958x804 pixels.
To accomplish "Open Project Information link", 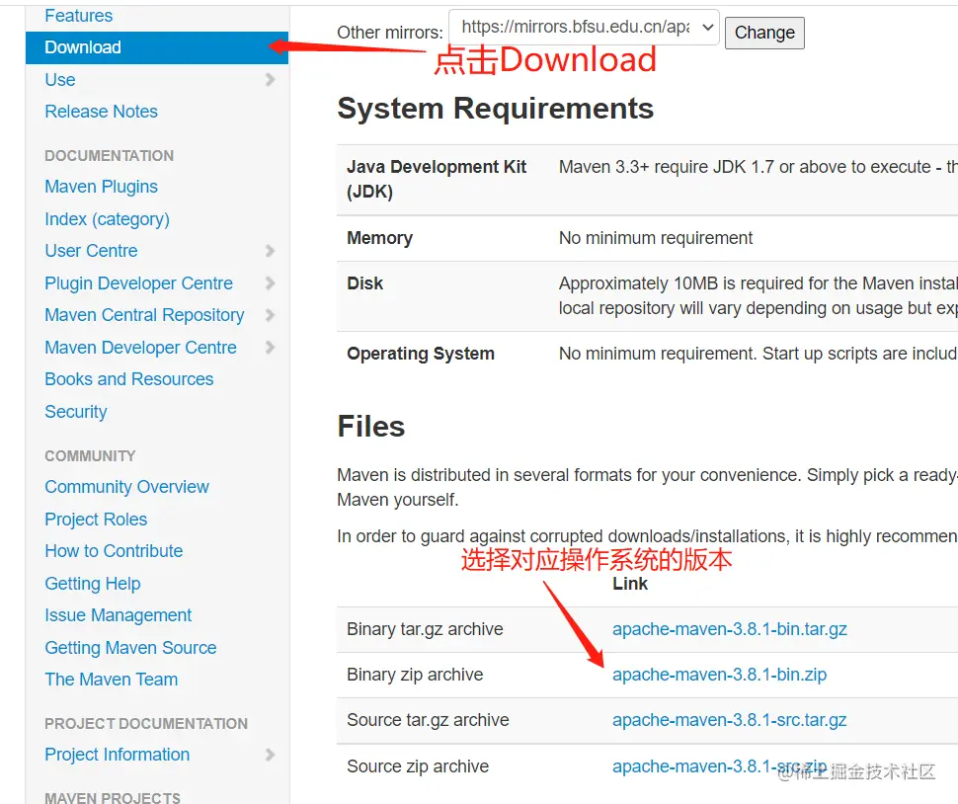I will coord(118,755).
